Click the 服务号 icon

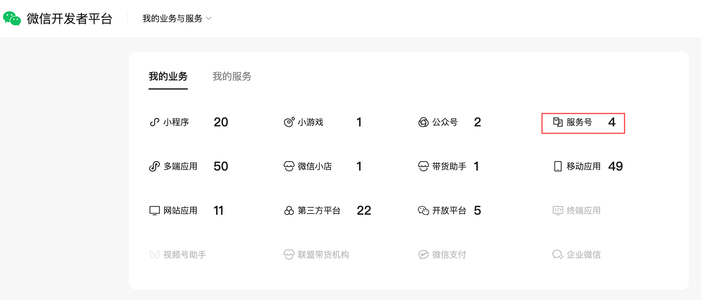558,122
